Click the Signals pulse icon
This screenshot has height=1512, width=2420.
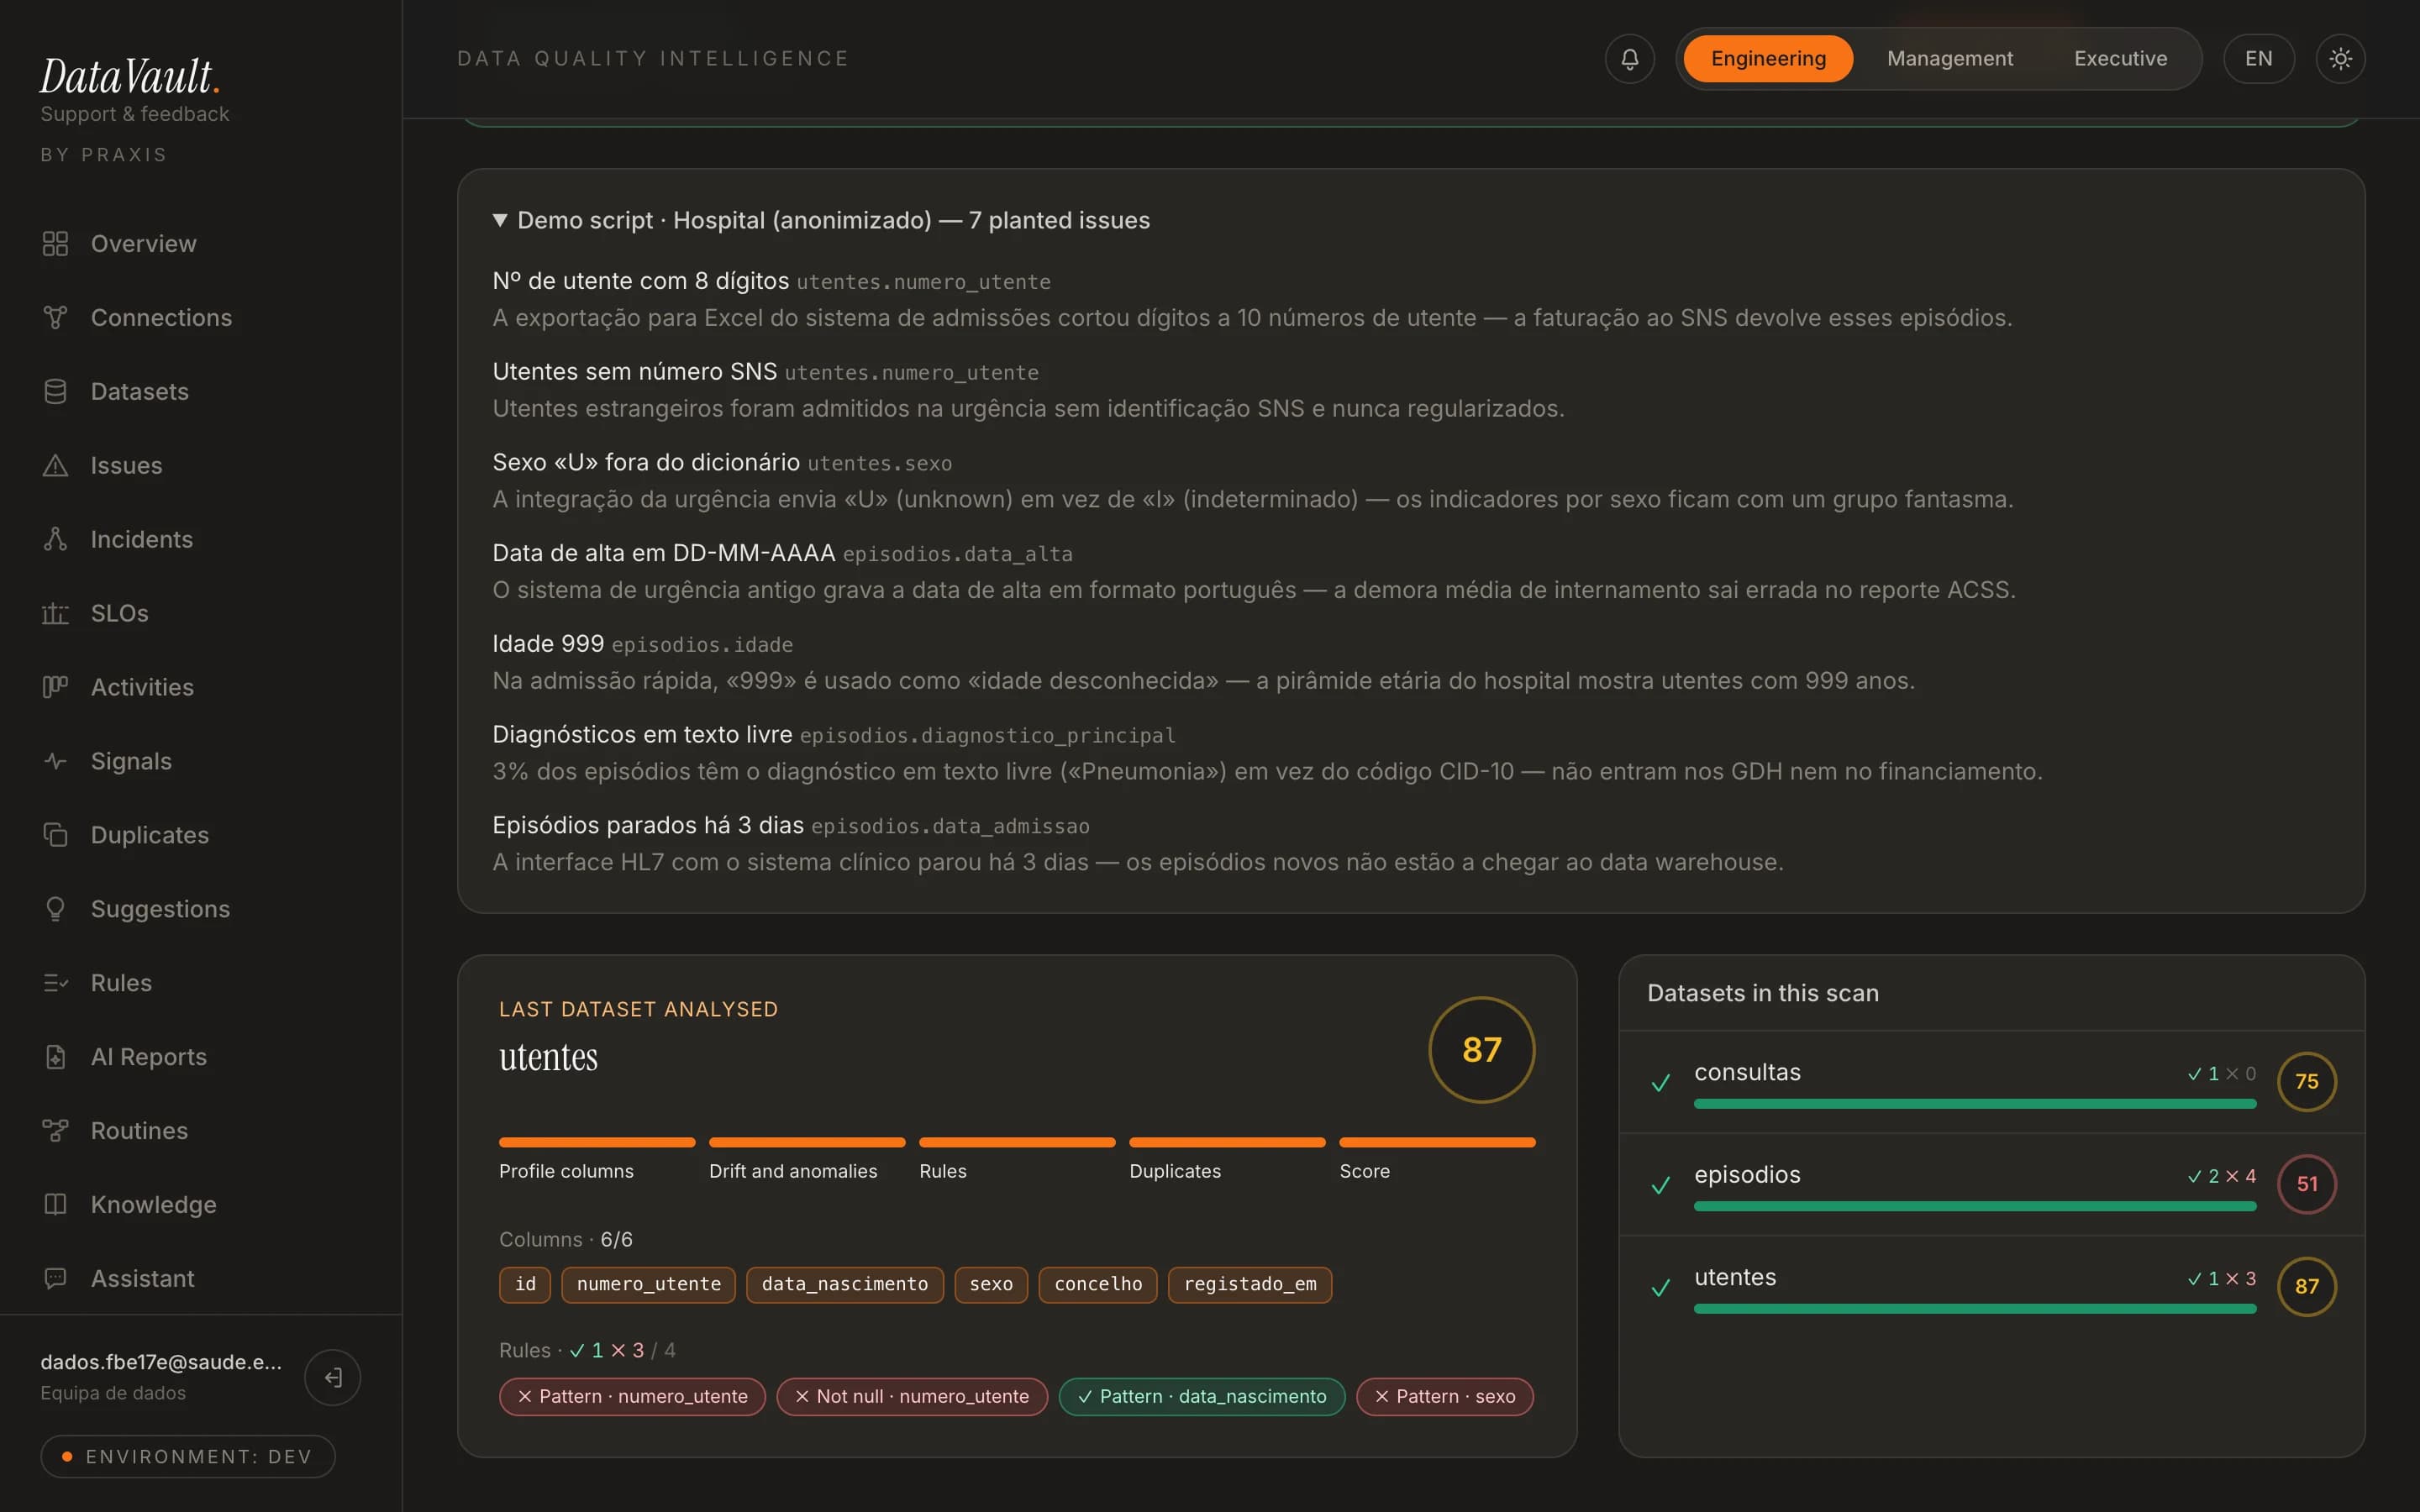click(55, 761)
